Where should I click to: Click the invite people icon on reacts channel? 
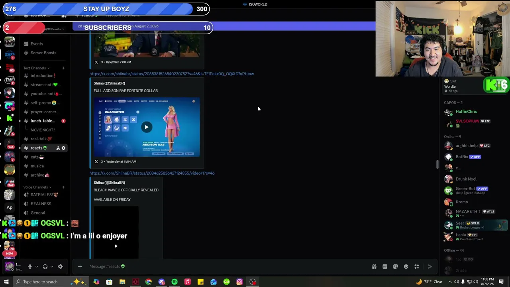point(58,148)
